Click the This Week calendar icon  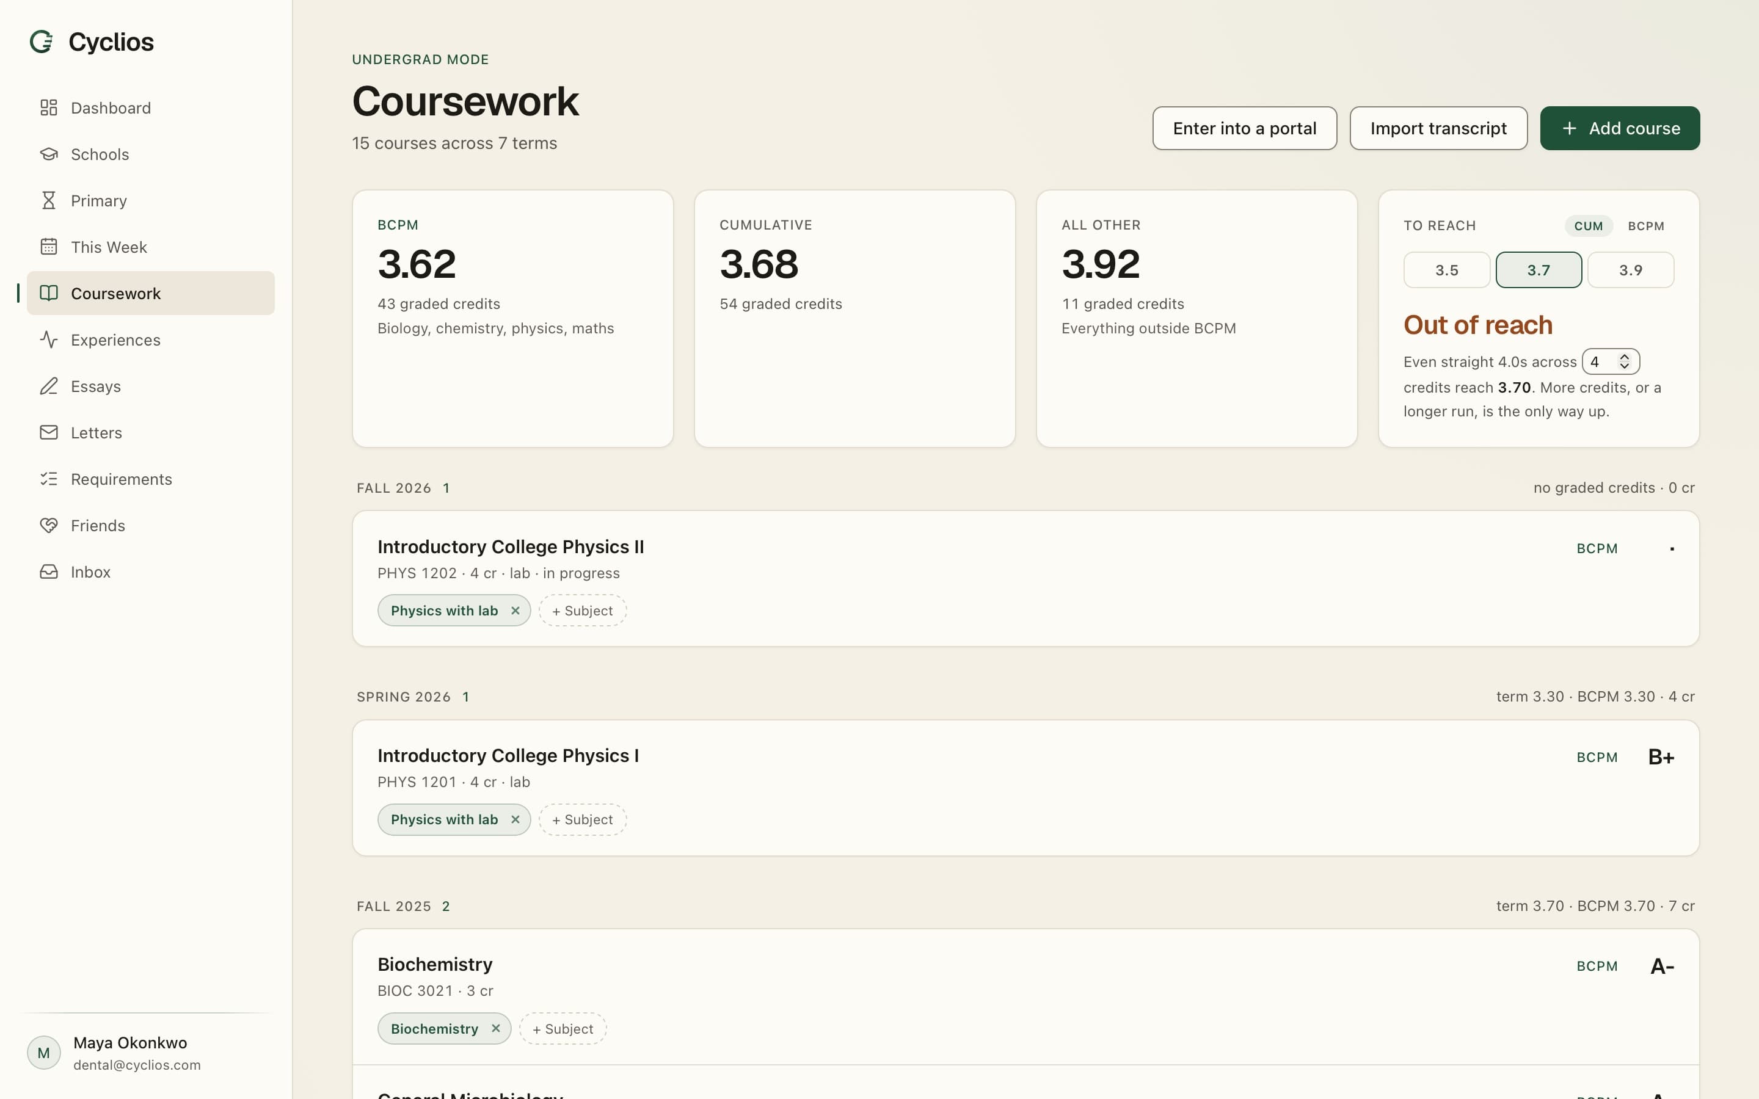[x=49, y=247]
